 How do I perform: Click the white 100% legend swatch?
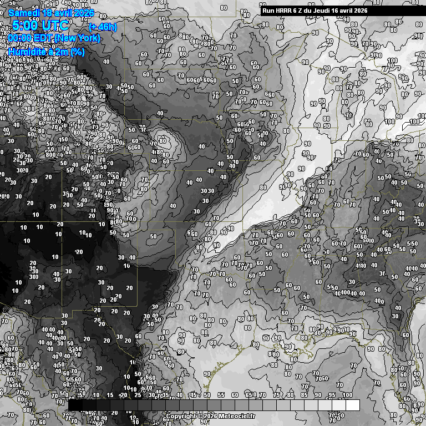[x=353, y=405]
